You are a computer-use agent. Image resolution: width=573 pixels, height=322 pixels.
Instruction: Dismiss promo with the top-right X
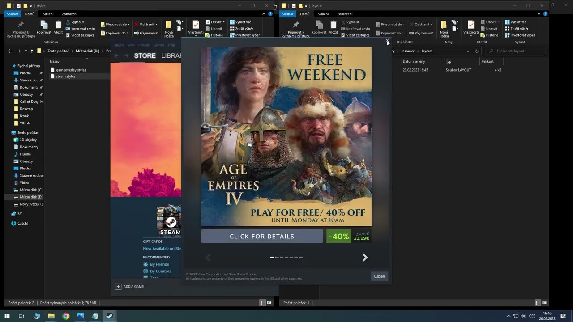pyautogui.click(x=388, y=41)
